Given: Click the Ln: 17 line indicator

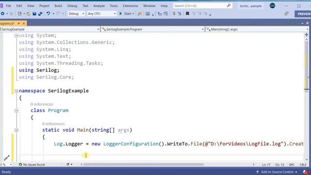Looking at the screenshot, I should [x=266, y=165].
